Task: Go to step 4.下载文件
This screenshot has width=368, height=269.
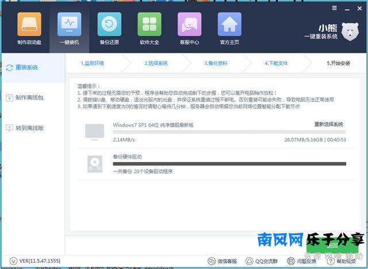Action: point(276,63)
